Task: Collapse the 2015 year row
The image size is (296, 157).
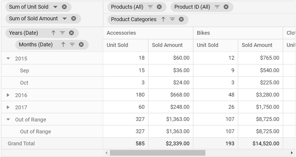Action: pyautogui.click(x=8, y=58)
